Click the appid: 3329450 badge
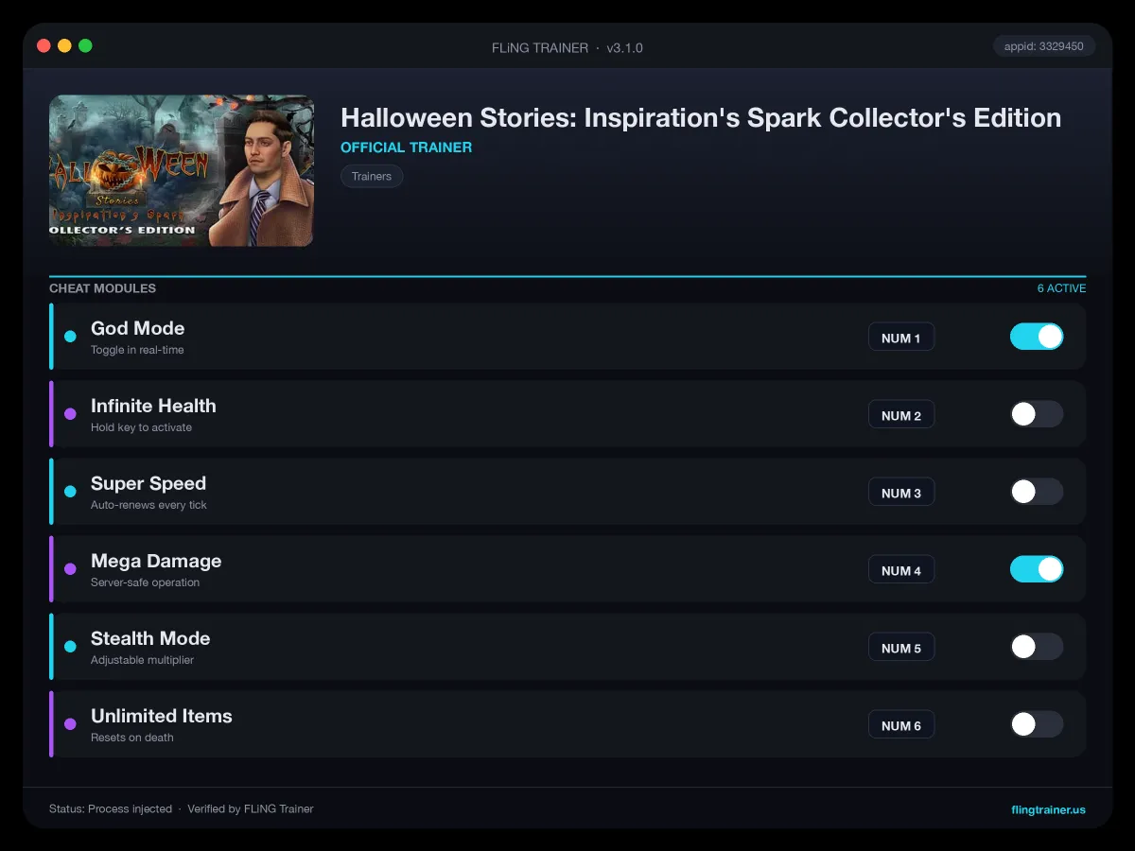Viewport: 1135px width, 851px height. pos(1044,45)
